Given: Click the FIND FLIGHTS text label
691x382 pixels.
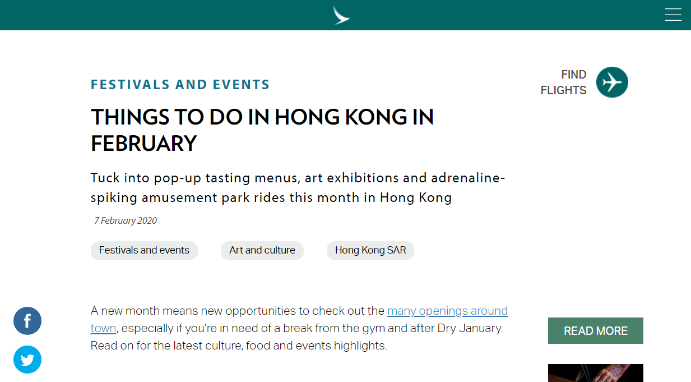Looking at the screenshot, I should click(x=563, y=82).
